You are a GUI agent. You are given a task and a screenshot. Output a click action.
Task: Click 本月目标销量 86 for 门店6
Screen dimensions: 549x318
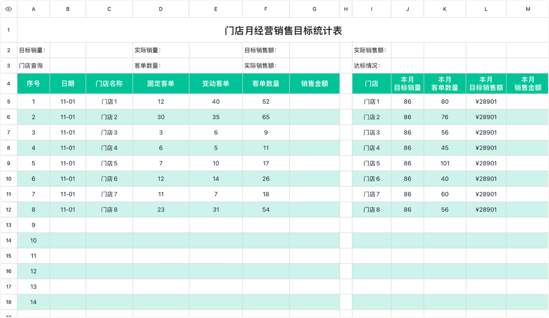(407, 179)
